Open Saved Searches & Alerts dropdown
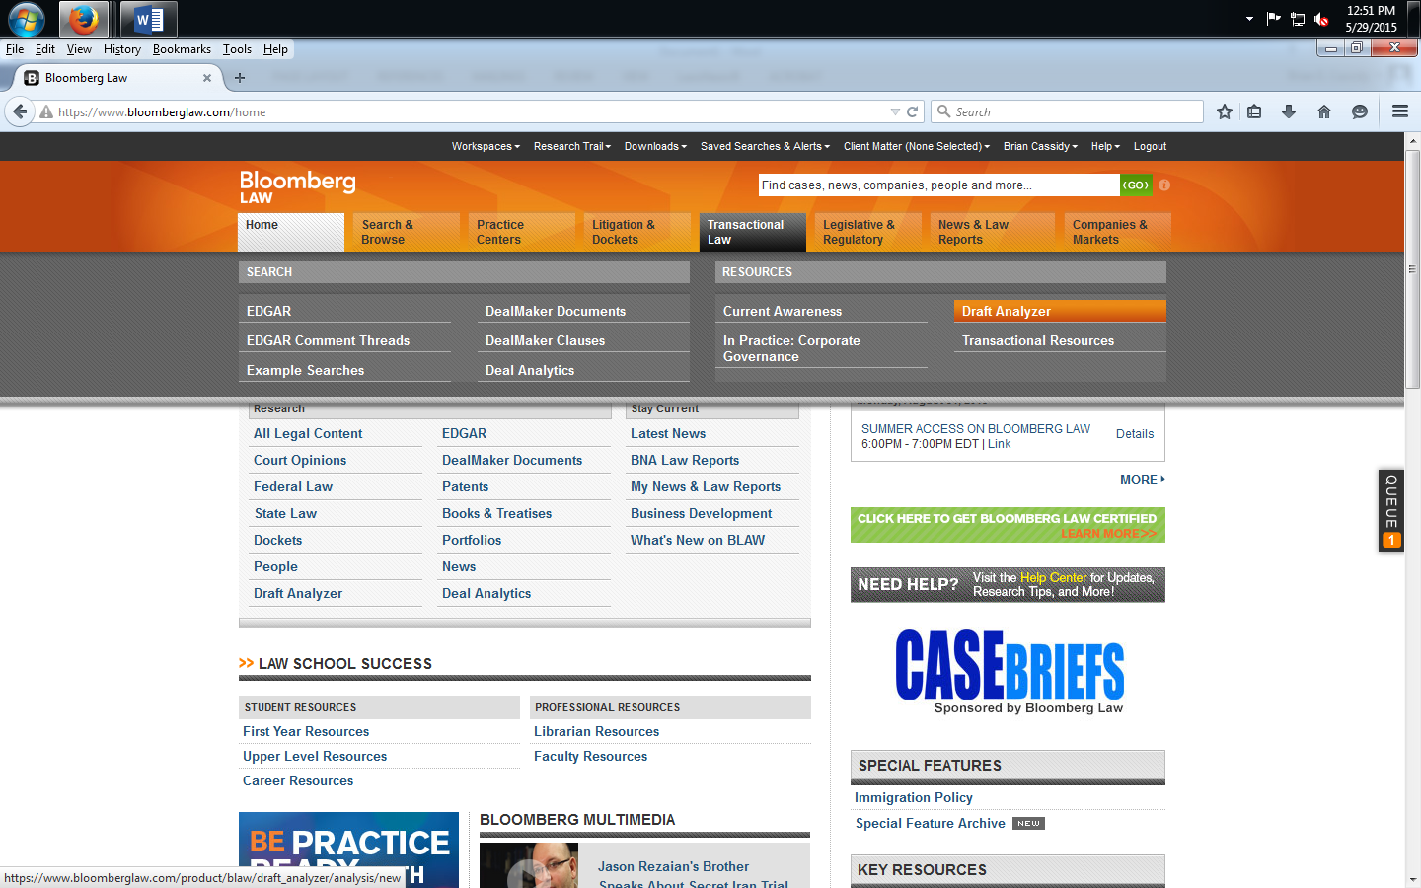This screenshot has height=888, width=1421. tap(765, 146)
